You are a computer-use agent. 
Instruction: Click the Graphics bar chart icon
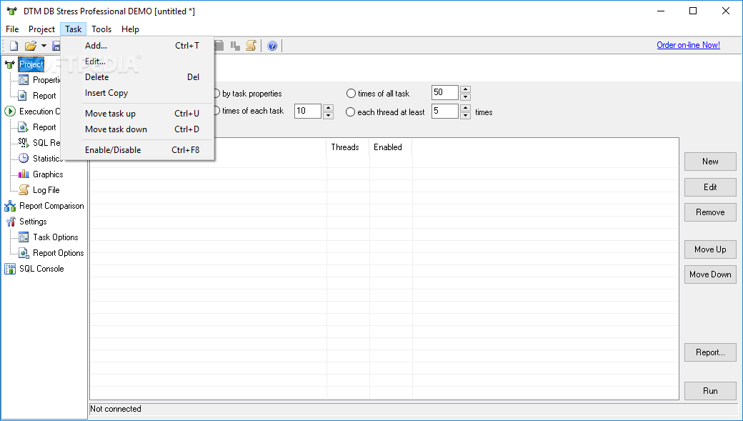click(23, 174)
